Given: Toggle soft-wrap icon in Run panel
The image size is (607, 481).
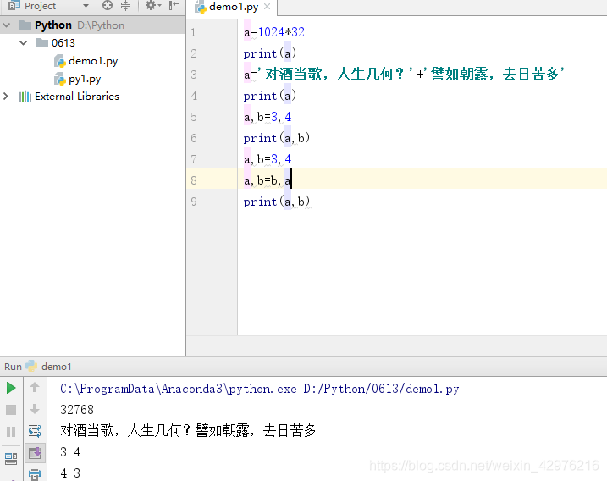Looking at the screenshot, I should 35,431.
